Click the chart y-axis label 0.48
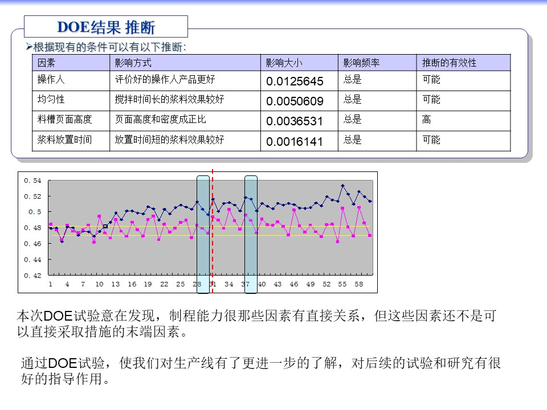Image resolution: width=547 pixels, height=410 pixels. (32, 228)
